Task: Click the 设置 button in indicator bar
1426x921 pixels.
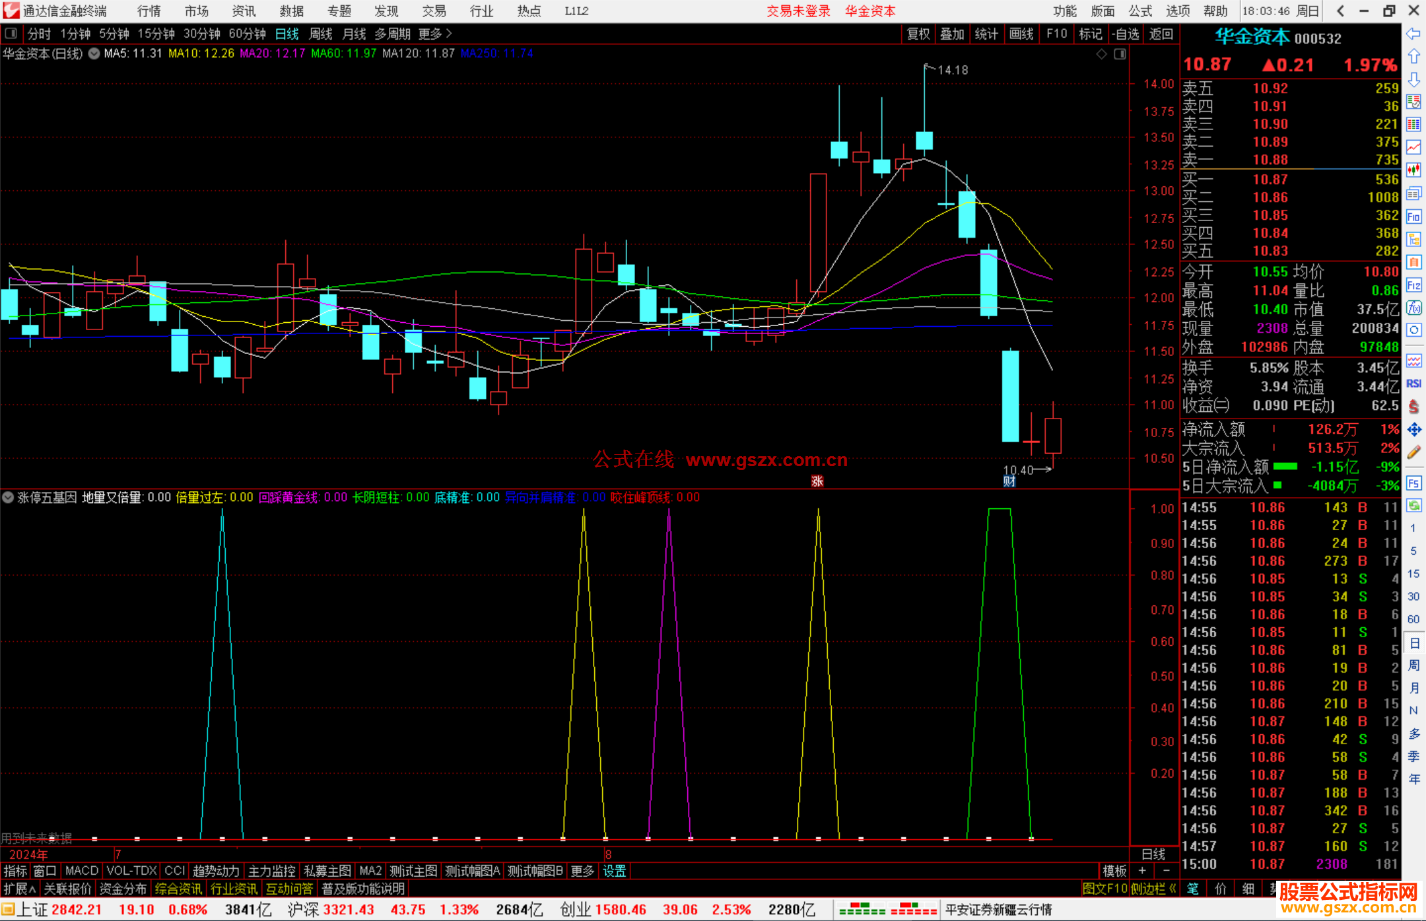Action: click(x=614, y=871)
